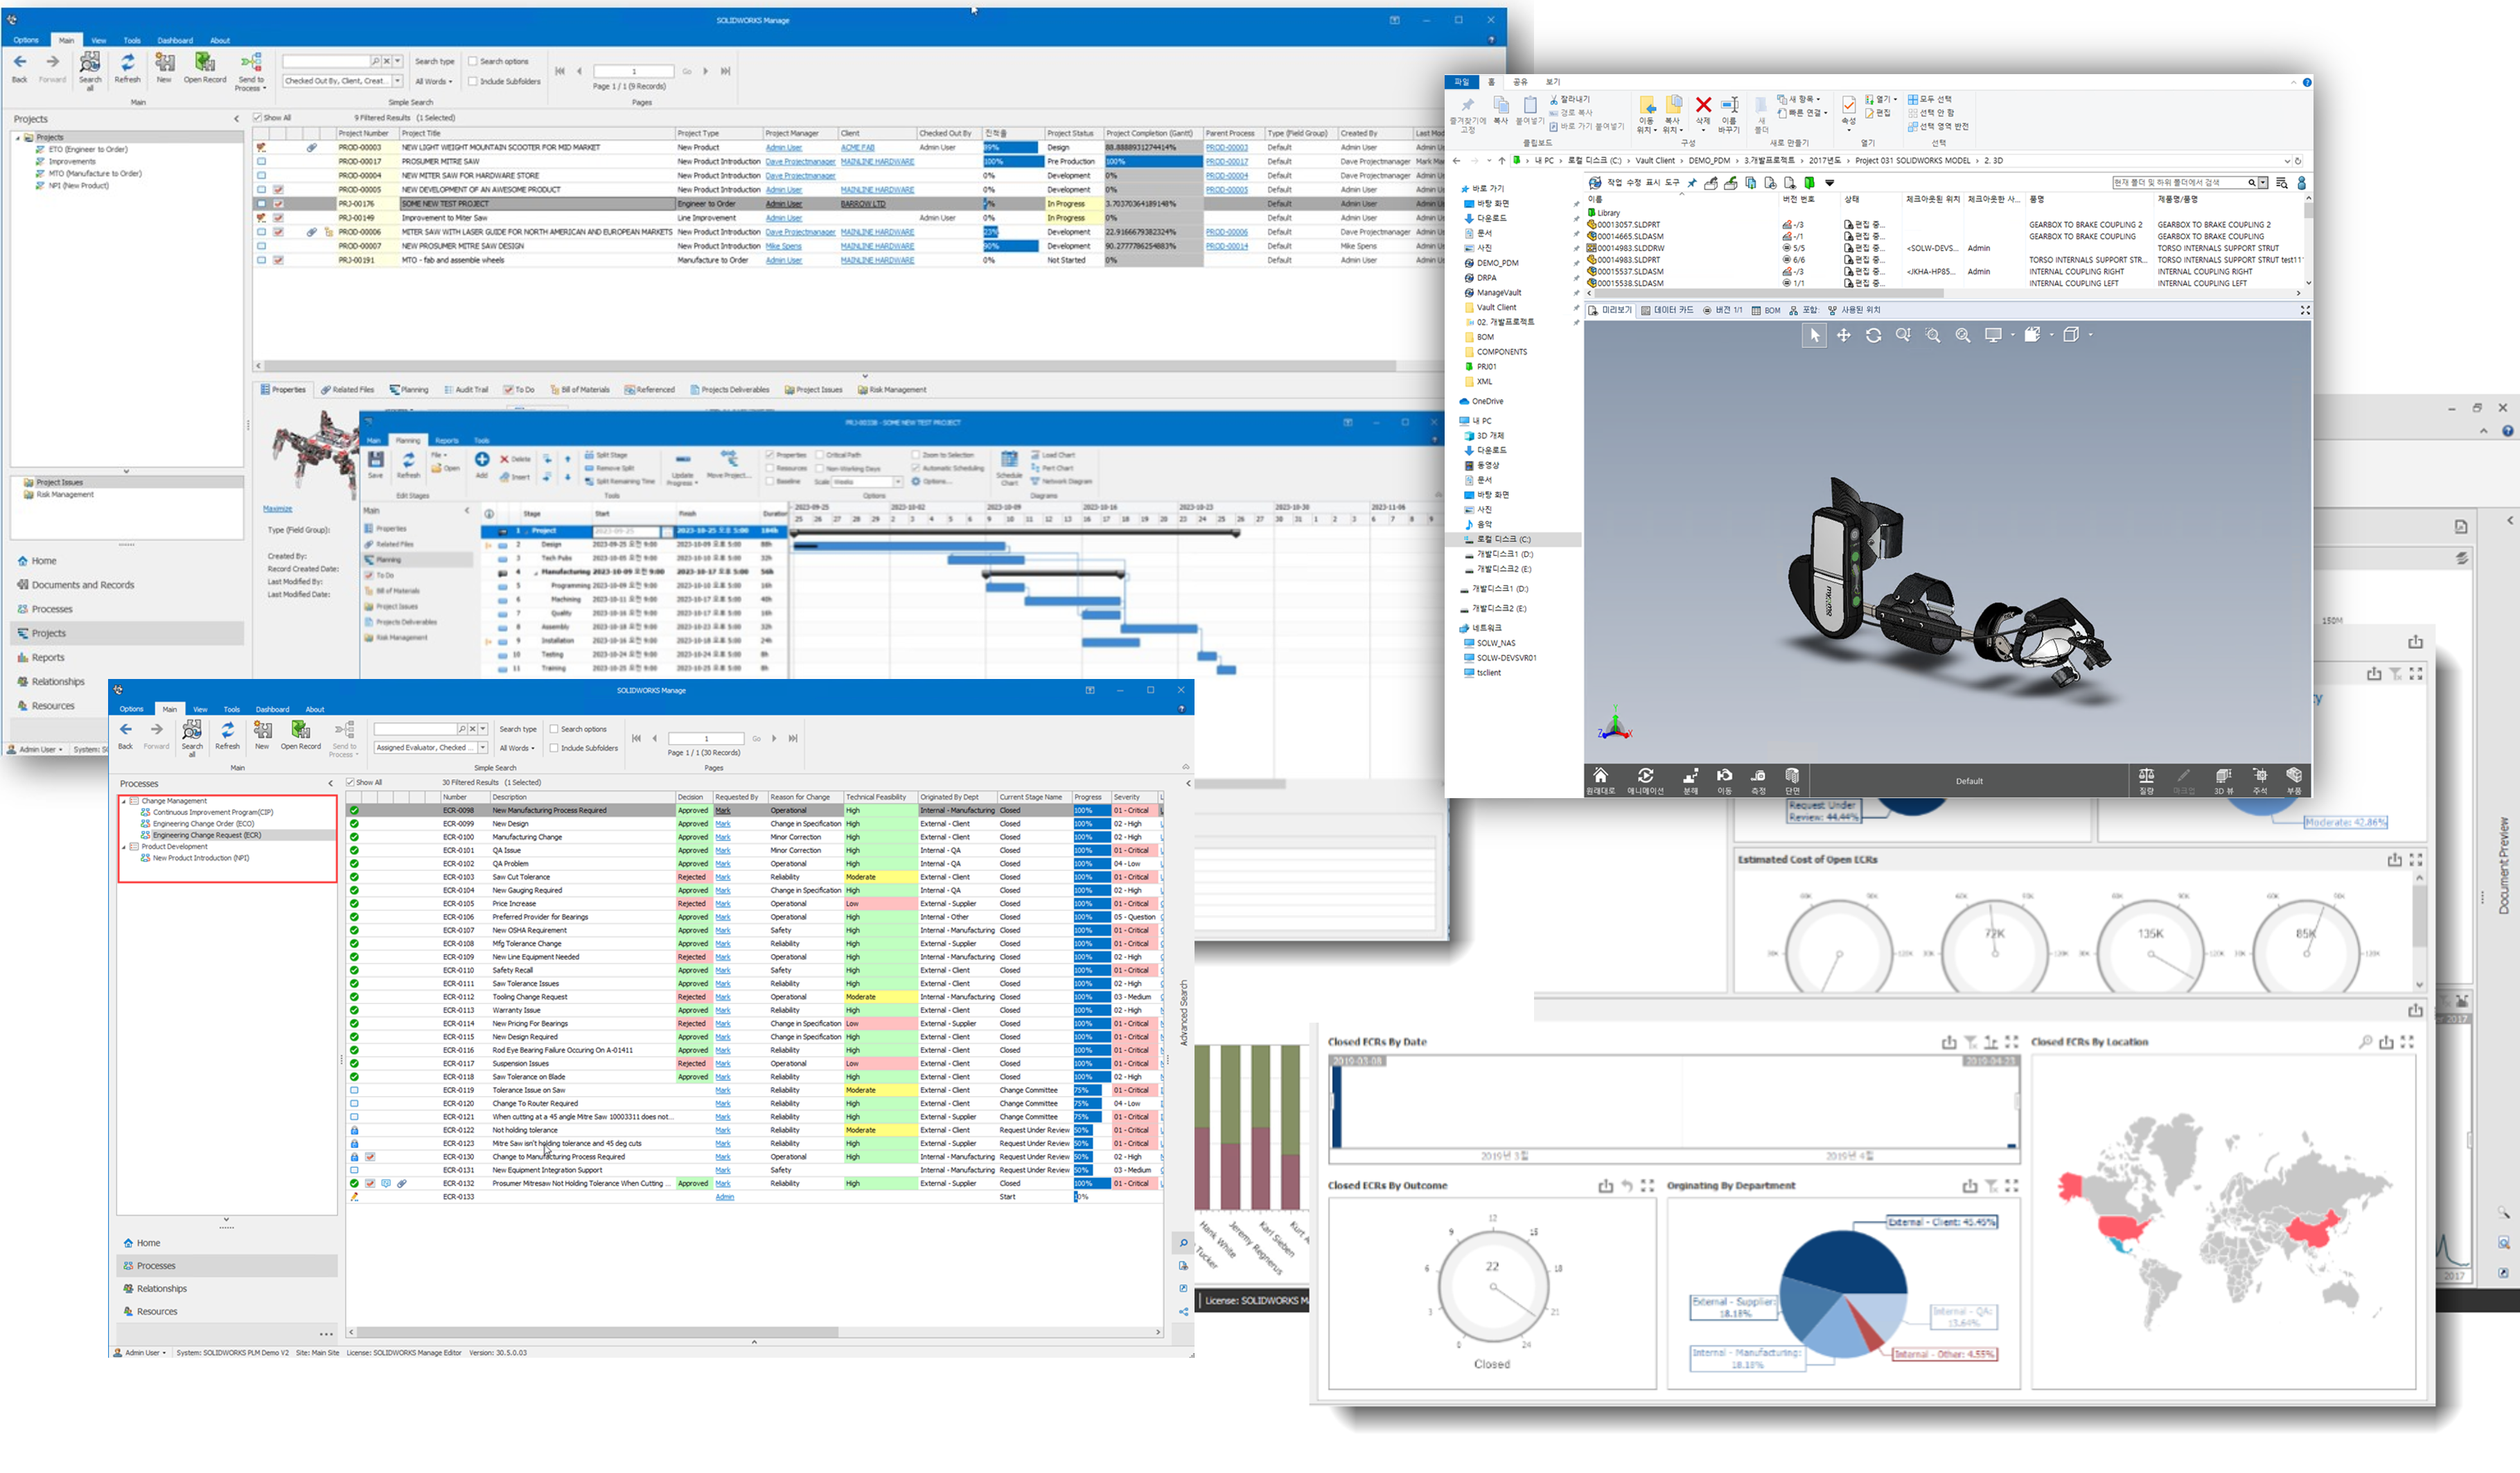The image size is (2520, 1473).
Task: Open View tab in Projects window
Action: 99,40
